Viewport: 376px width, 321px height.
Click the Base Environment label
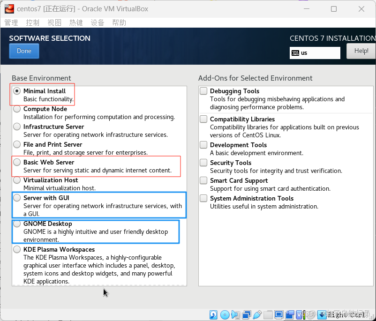(x=41, y=78)
